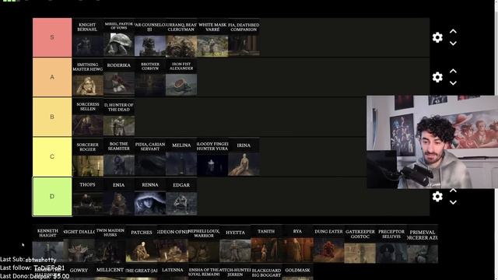Pick Goldmask card from bottom pool row
The width and height of the screenshot is (498, 280).
click(x=297, y=271)
